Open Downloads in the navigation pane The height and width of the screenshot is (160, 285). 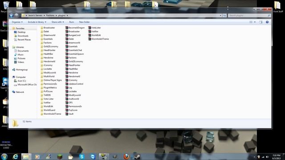[23, 36]
